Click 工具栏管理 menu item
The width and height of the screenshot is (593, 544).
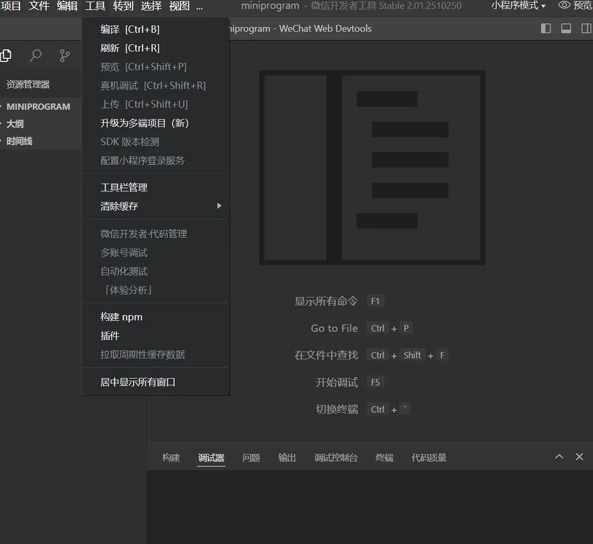[x=124, y=187]
